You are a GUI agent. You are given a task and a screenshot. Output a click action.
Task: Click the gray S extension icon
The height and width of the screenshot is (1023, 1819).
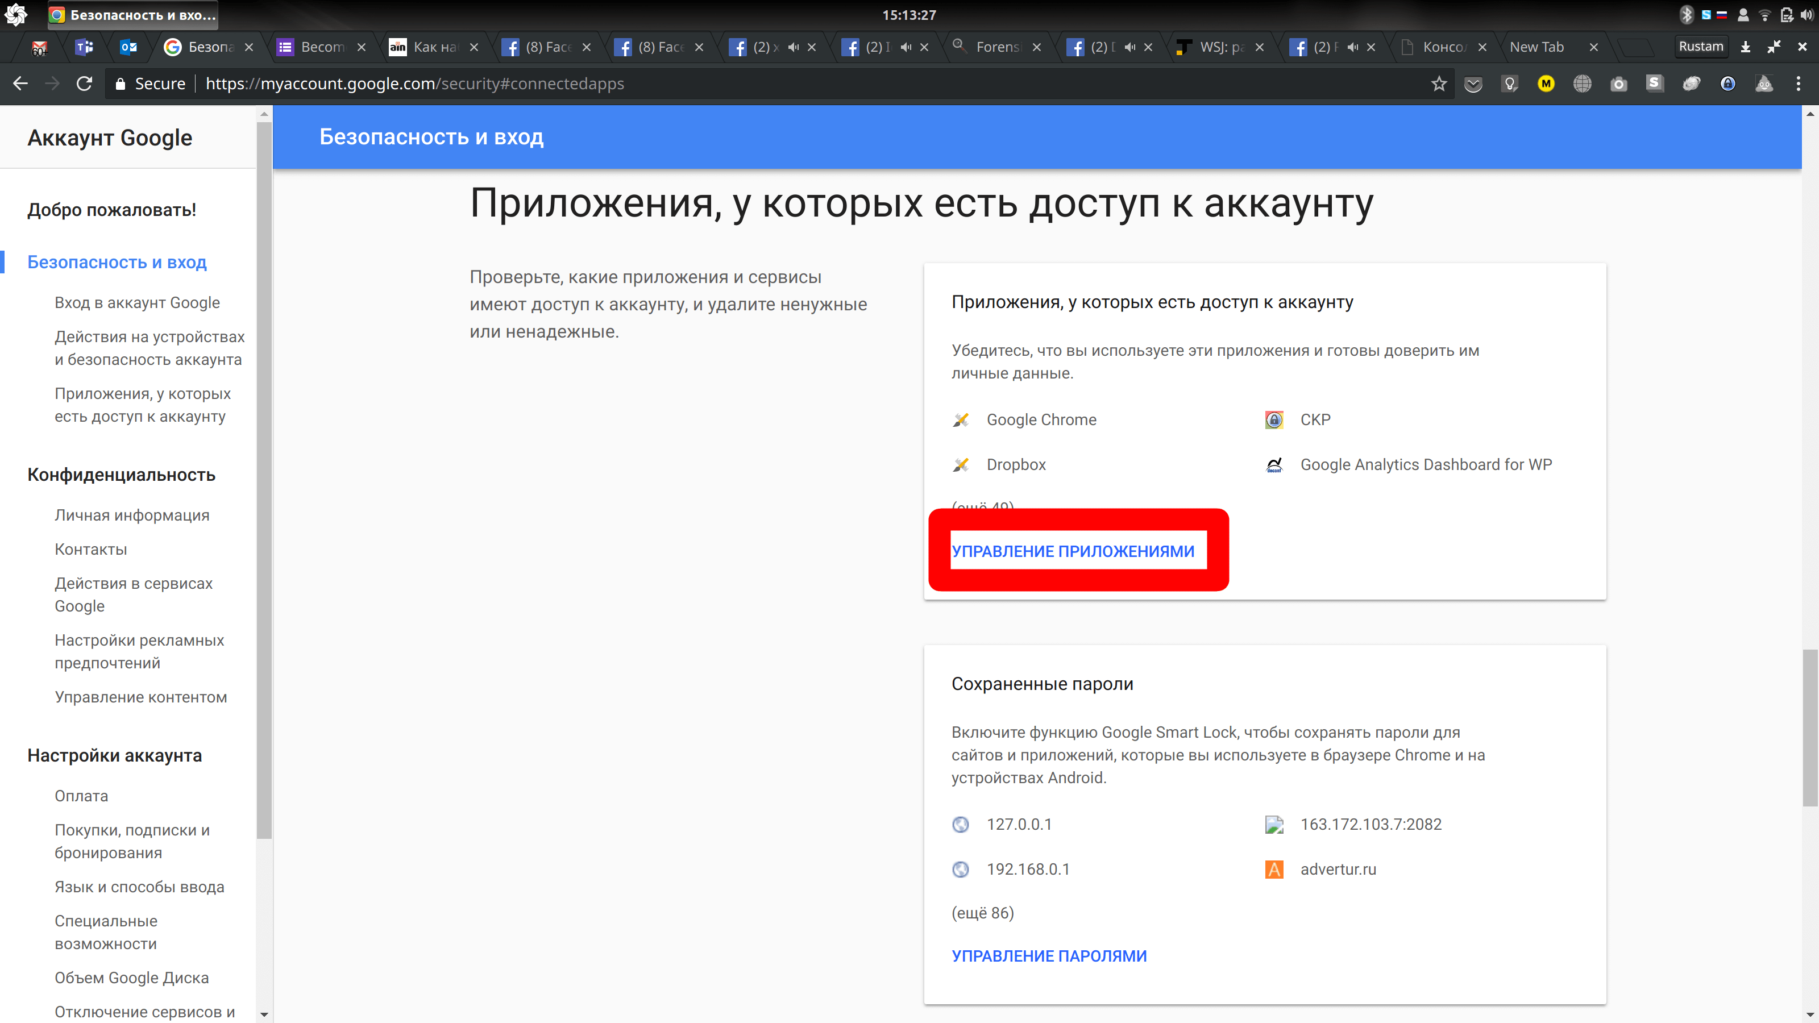coord(1655,84)
